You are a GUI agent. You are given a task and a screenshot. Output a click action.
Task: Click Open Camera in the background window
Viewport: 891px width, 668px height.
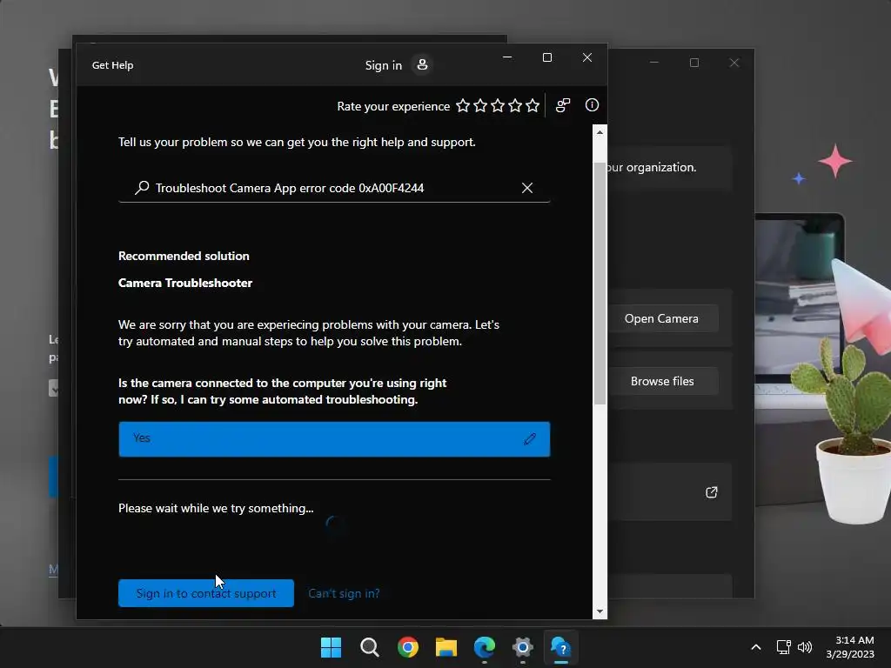tap(661, 318)
